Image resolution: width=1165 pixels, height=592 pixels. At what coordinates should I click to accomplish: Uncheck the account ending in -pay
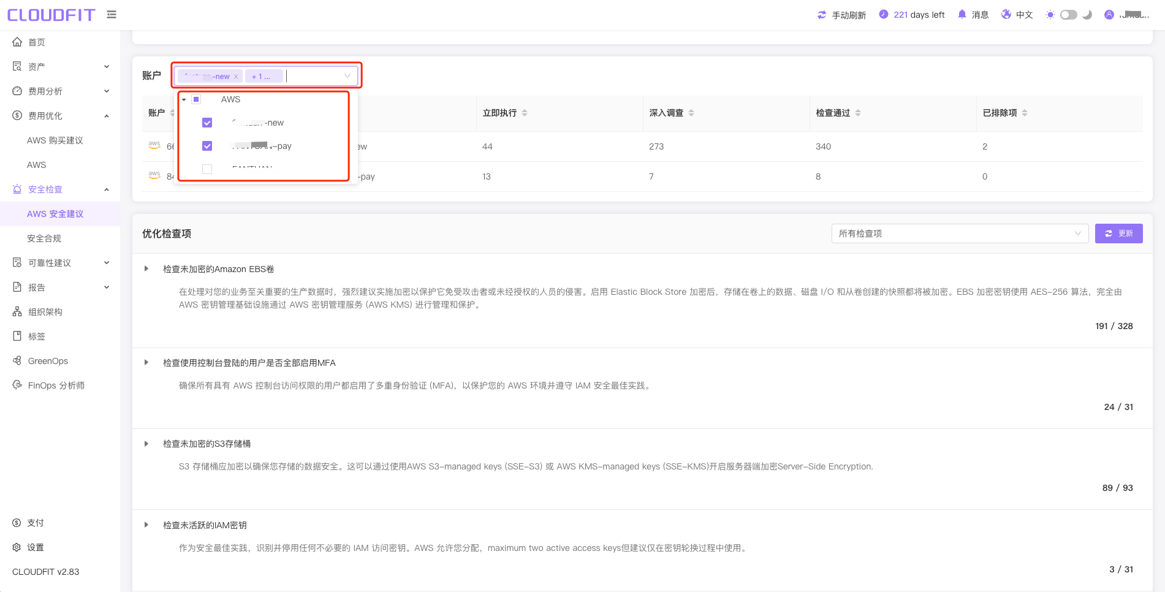[207, 146]
